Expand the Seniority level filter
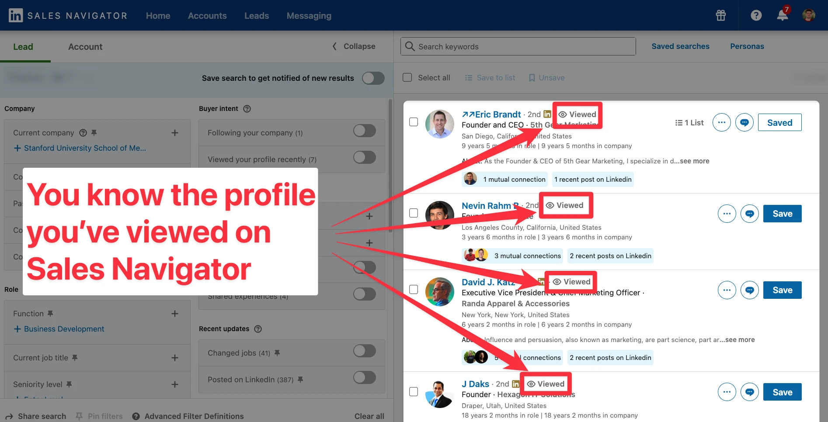The image size is (828, 422). coord(175,384)
